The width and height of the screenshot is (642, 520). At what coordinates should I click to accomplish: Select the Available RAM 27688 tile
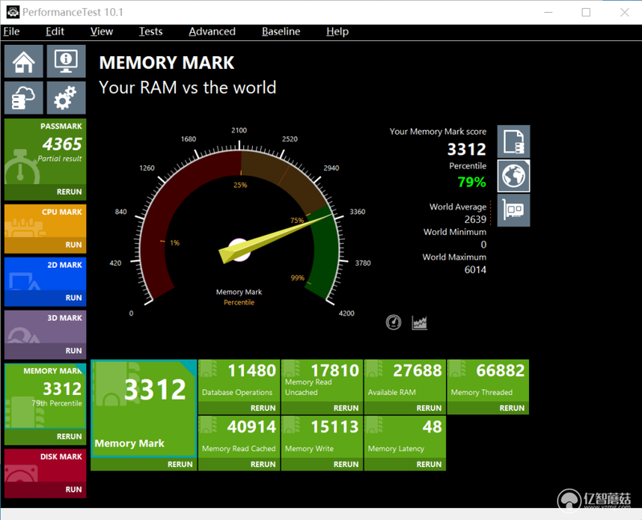pyautogui.click(x=405, y=381)
